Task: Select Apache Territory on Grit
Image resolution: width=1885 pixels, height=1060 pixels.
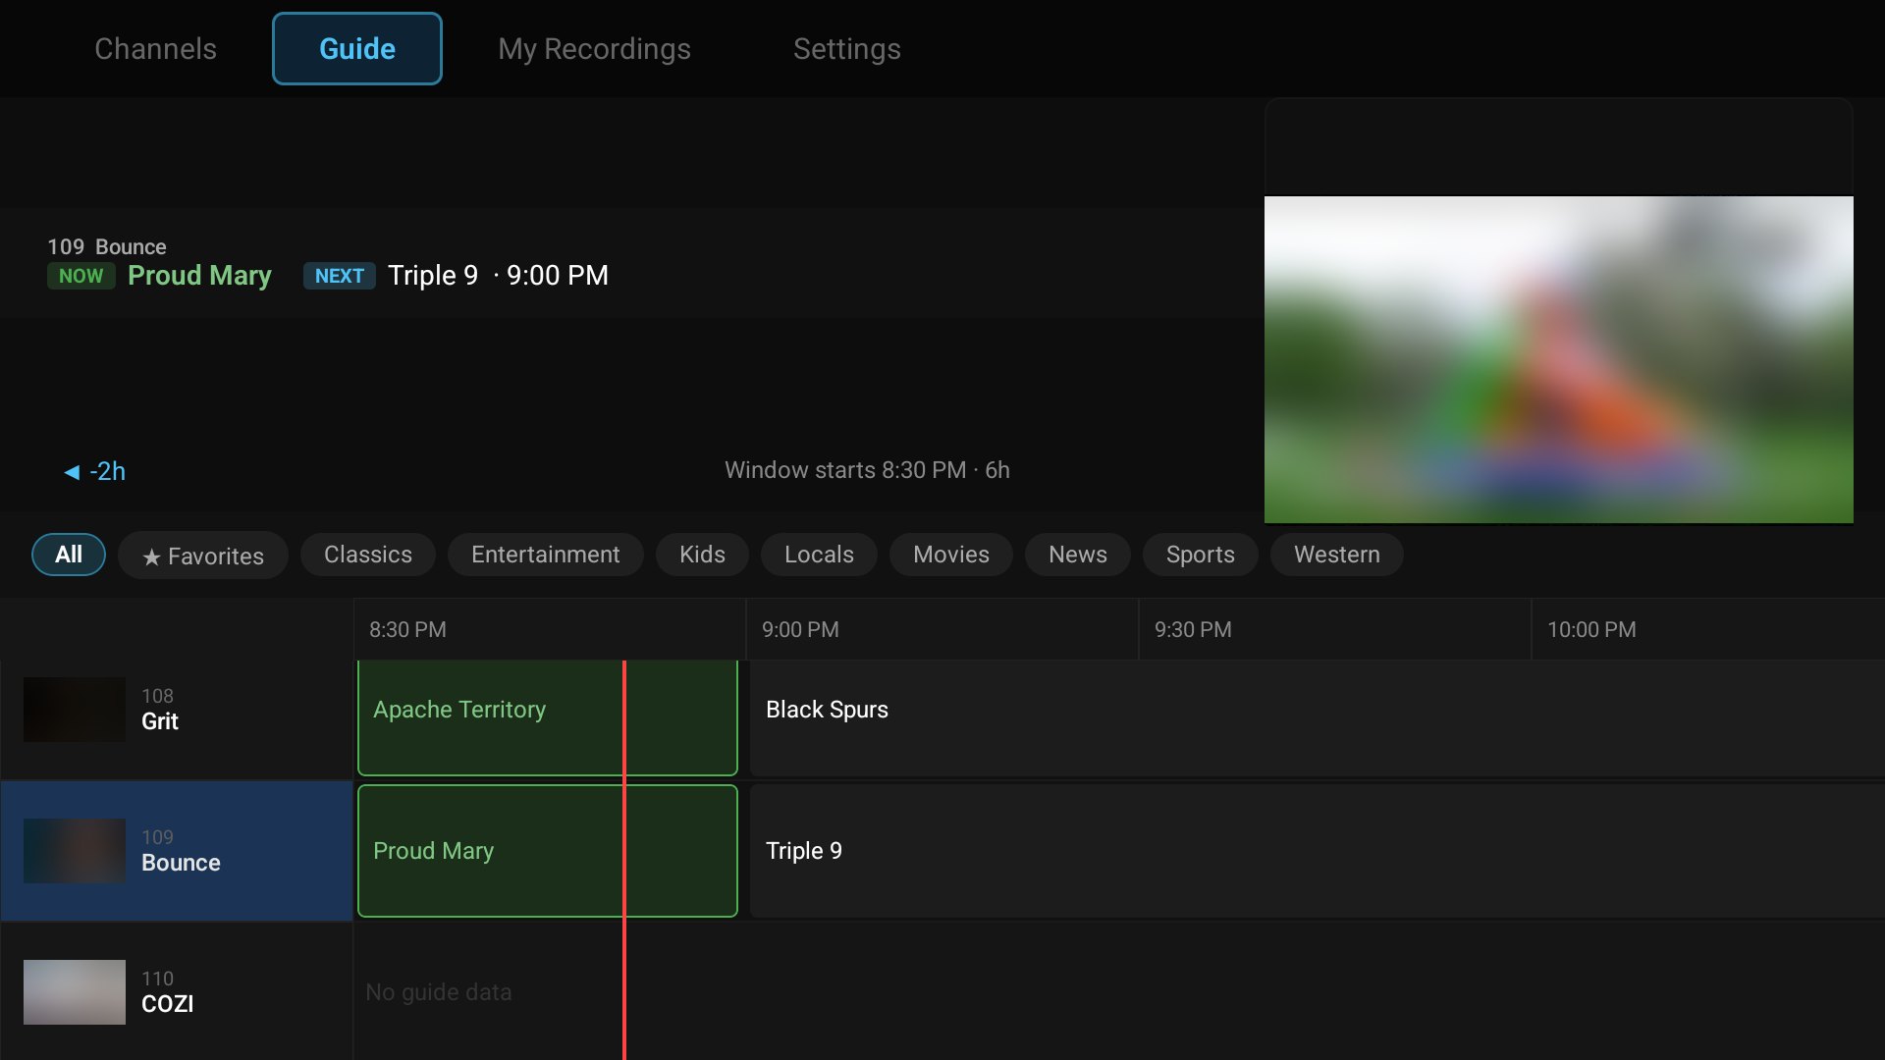Action: click(548, 717)
